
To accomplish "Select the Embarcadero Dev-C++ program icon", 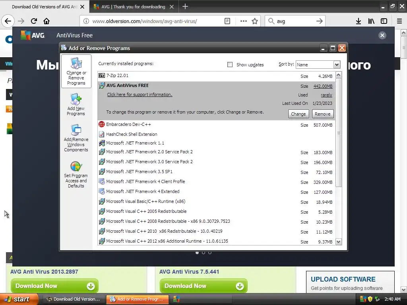I will [101, 124].
